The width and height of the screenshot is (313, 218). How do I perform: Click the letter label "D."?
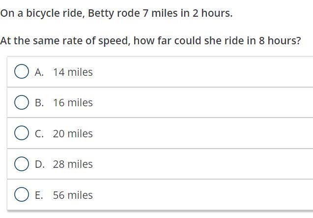[x=39, y=164]
